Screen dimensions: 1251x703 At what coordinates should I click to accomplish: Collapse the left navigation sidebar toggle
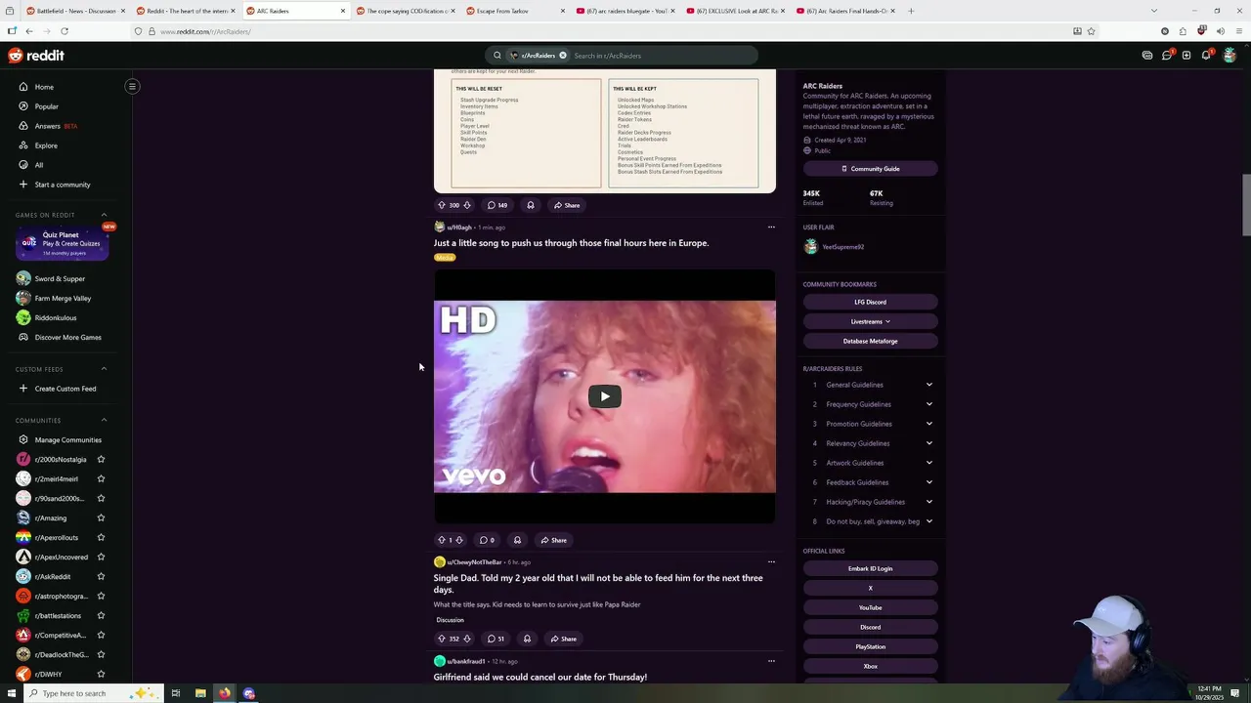click(132, 86)
